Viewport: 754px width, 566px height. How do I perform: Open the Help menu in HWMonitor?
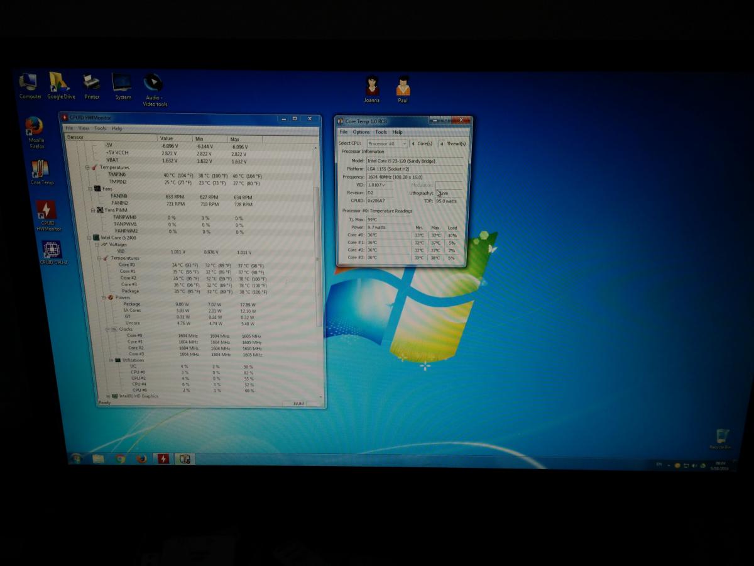pyautogui.click(x=117, y=128)
